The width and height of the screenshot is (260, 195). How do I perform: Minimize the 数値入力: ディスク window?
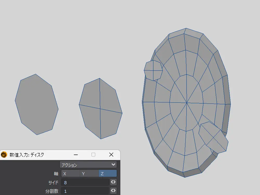[x=76, y=155]
